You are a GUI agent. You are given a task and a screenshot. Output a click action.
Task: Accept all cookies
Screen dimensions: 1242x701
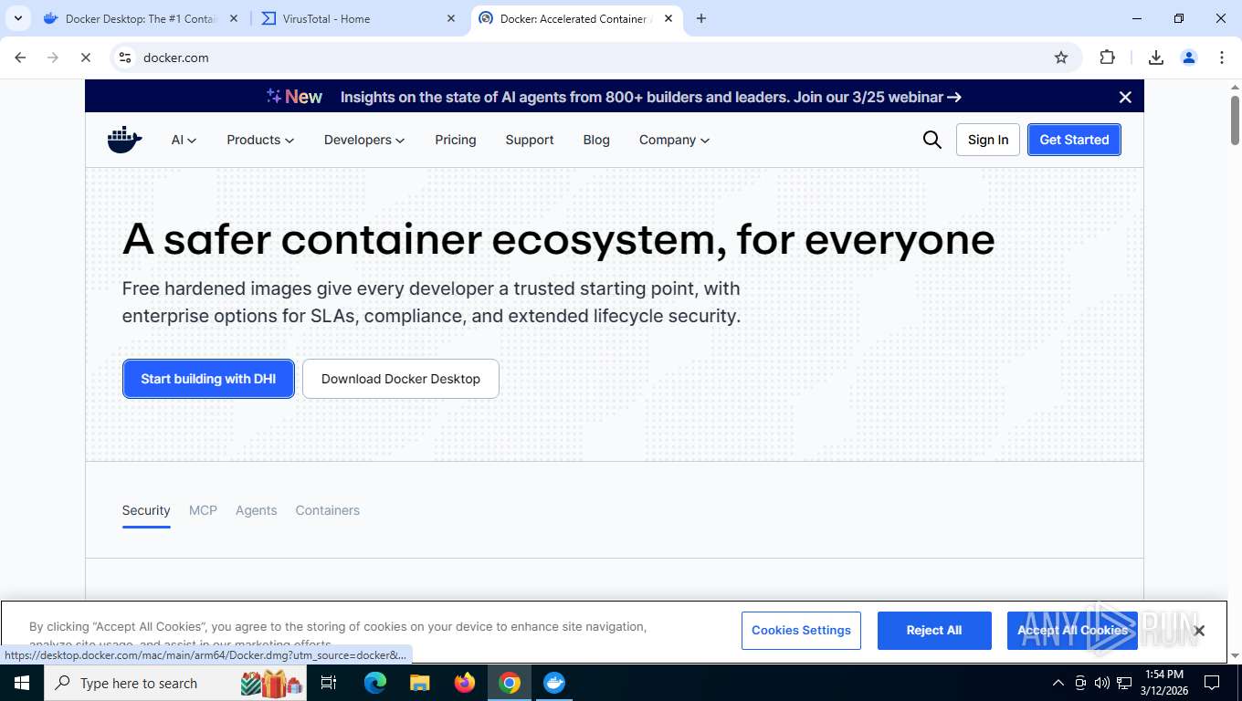click(x=1072, y=631)
